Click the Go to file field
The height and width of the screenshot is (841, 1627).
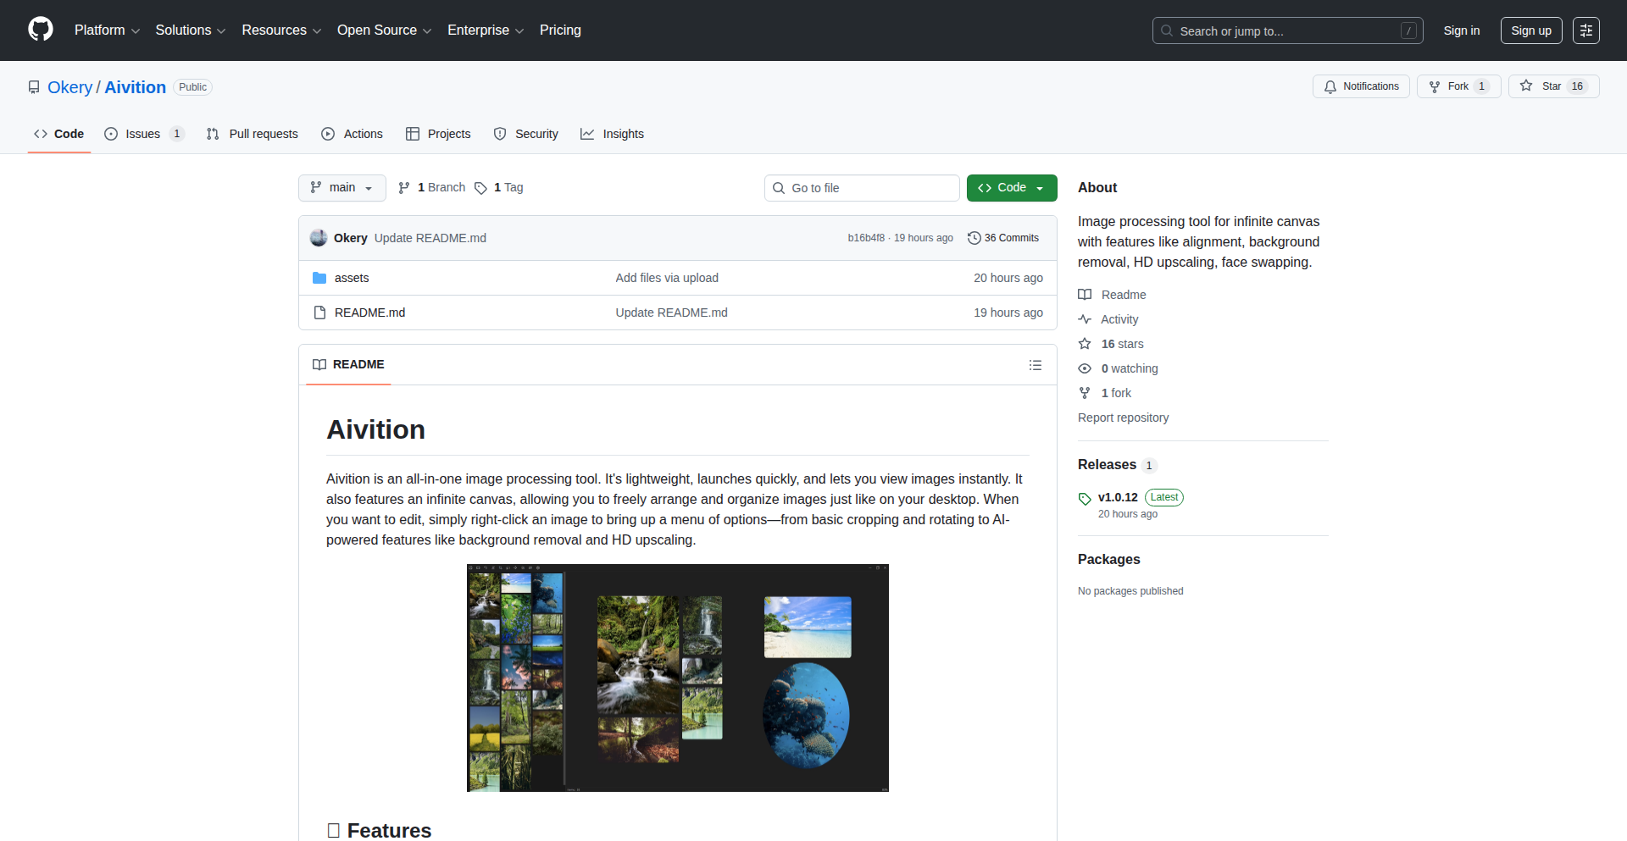862,188
